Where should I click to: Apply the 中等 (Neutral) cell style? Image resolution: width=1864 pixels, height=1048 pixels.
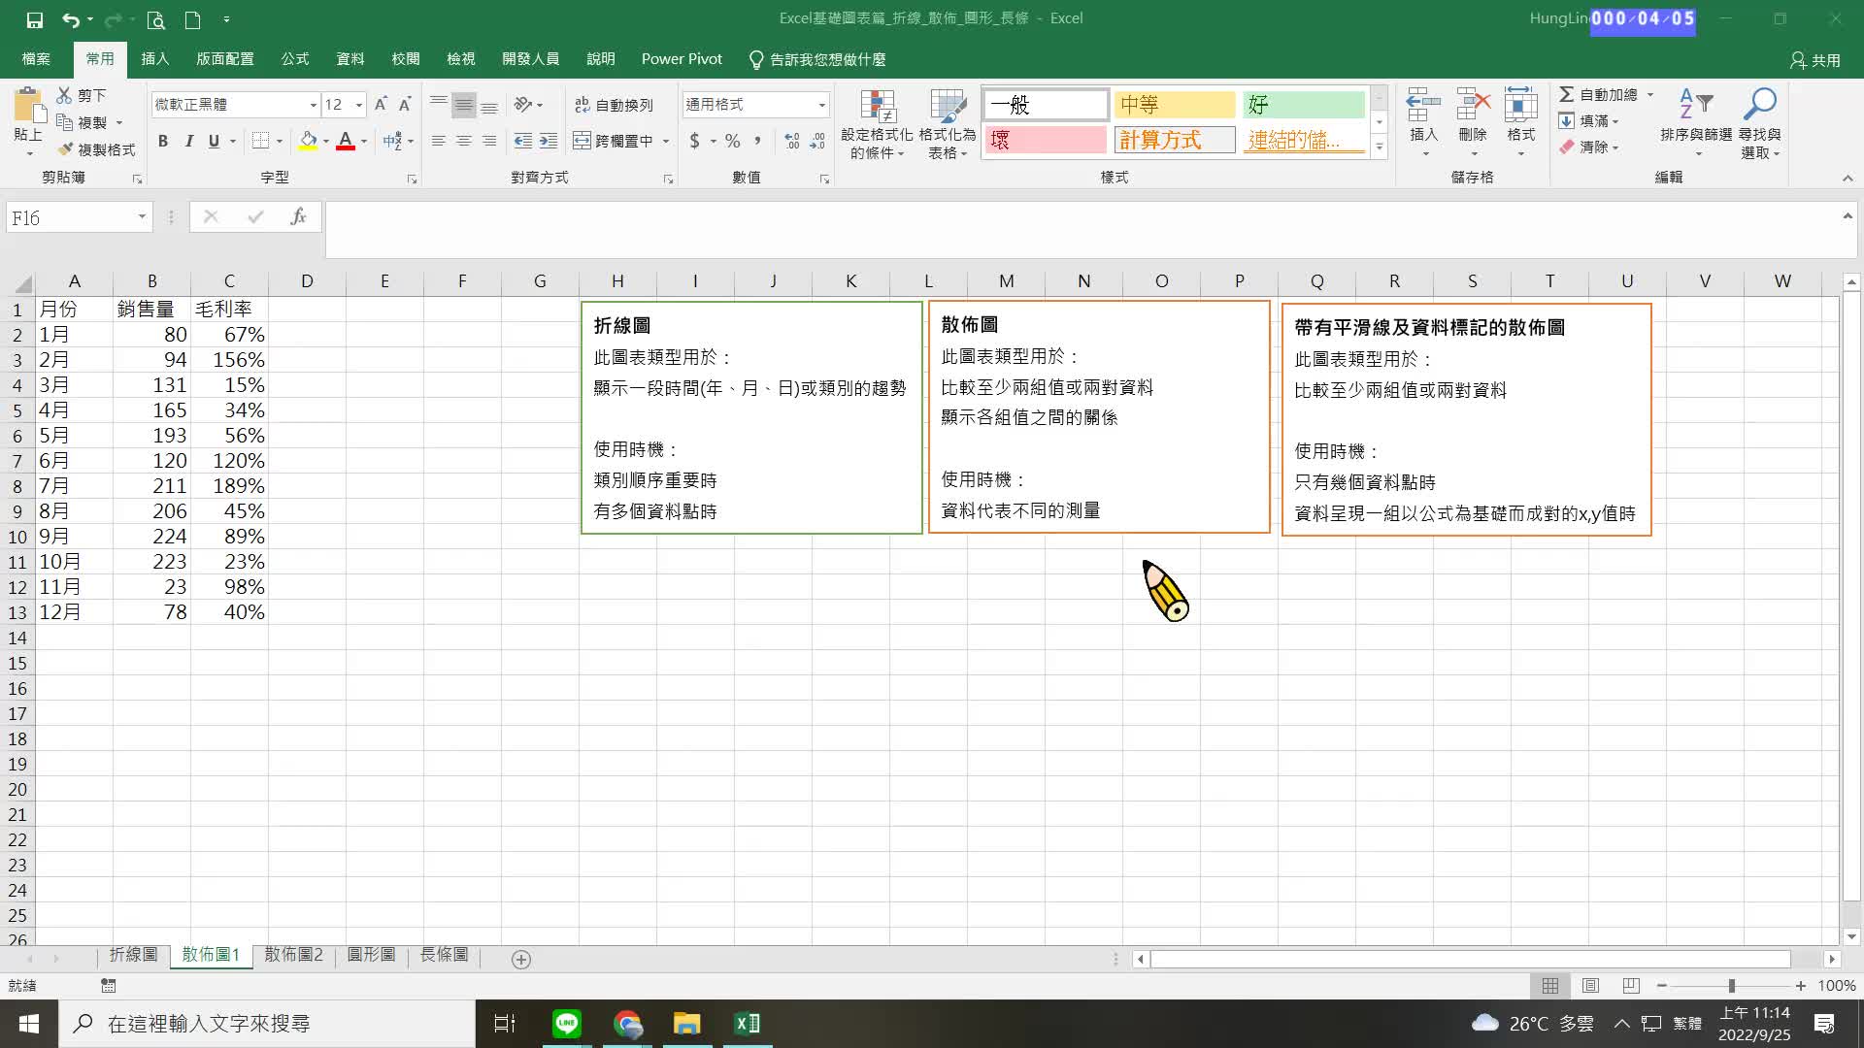coord(1175,105)
